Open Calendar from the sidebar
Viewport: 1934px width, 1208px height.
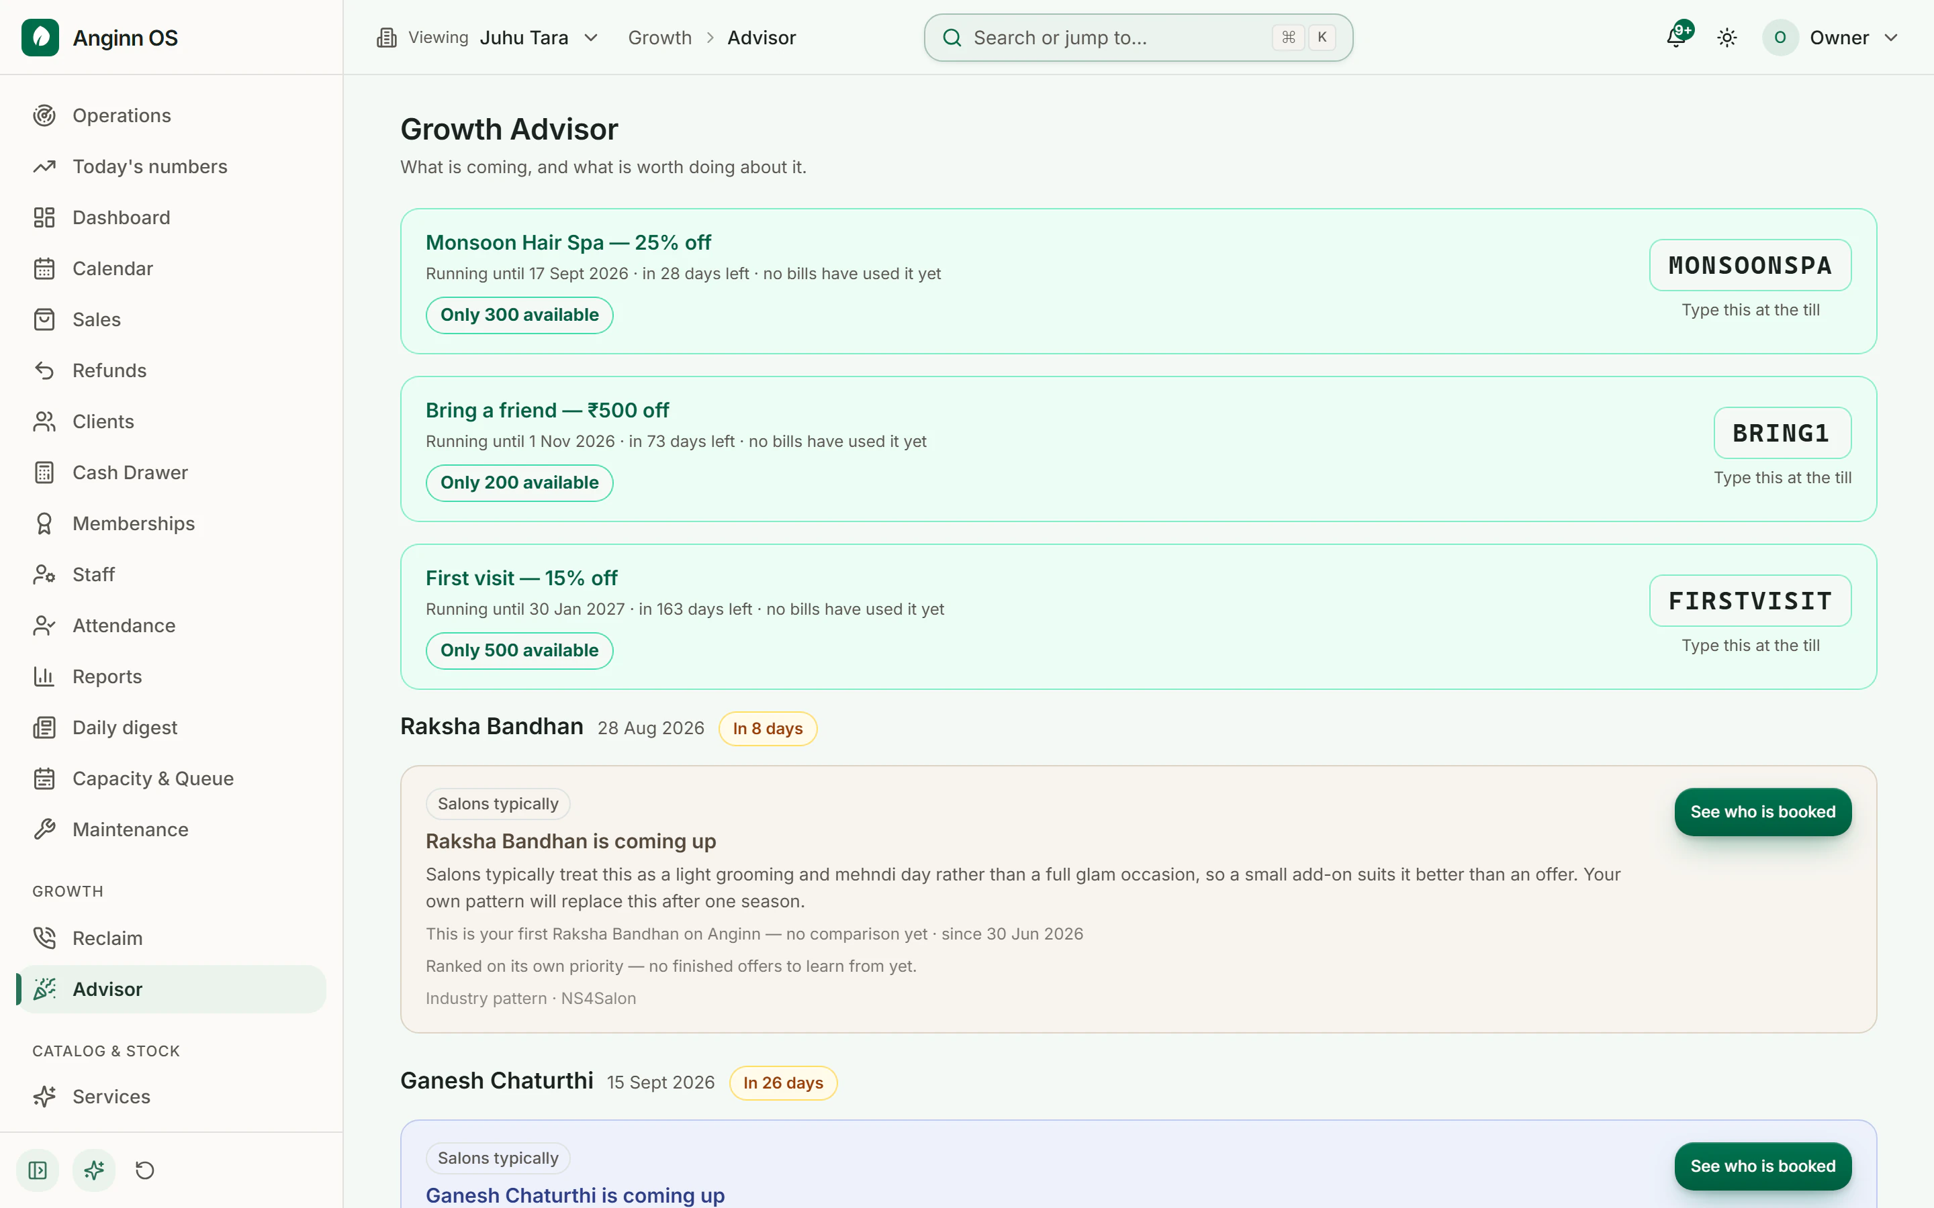click(x=171, y=268)
